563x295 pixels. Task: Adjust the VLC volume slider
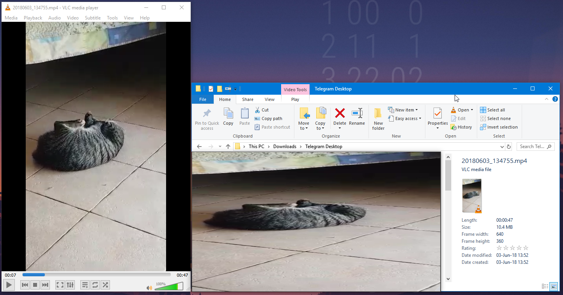[169, 286]
